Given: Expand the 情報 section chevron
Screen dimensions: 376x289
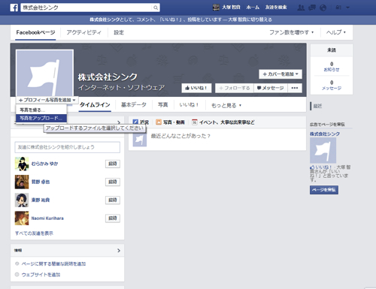Looking at the screenshot, I should (119, 251).
